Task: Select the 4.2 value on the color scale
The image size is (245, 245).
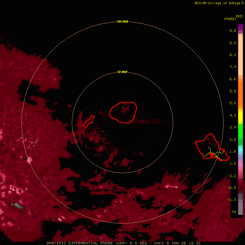Action: pos(233,115)
